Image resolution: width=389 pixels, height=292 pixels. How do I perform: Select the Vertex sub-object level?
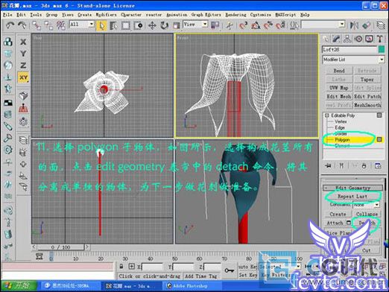tap(341, 121)
